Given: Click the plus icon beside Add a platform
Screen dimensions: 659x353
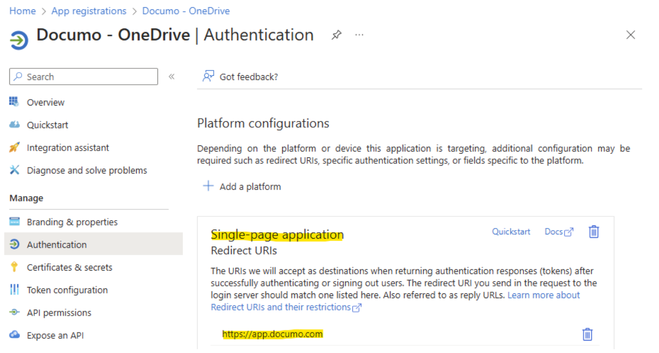Looking at the screenshot, I should point(208,186).
